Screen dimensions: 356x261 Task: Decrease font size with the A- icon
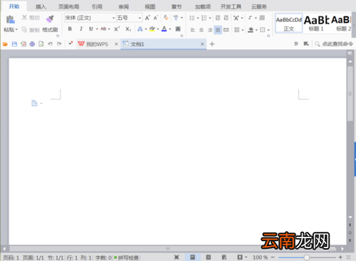tap(156, 18)
